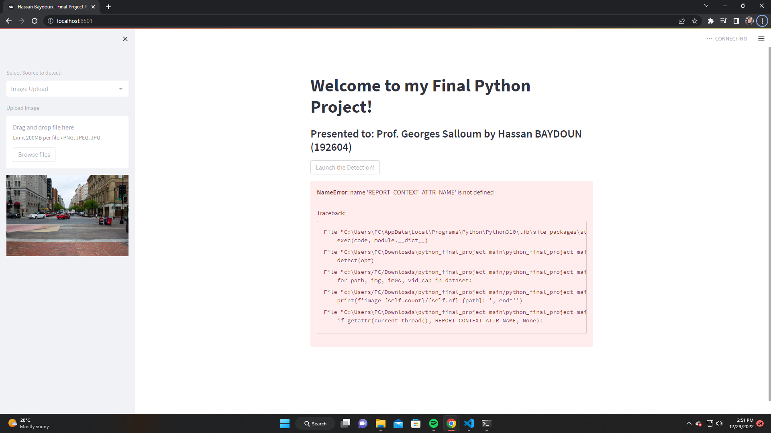Image resolution: width=771 pixels, height=433 pixels.
Task: Click the Presented to: Prof. Georges Salloum subheading
Action: [x=446, y=140]
